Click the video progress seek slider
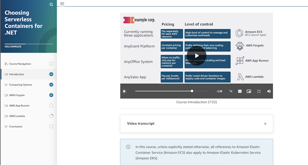The height and width of the screenshot is (165, 308). [171, 91]
